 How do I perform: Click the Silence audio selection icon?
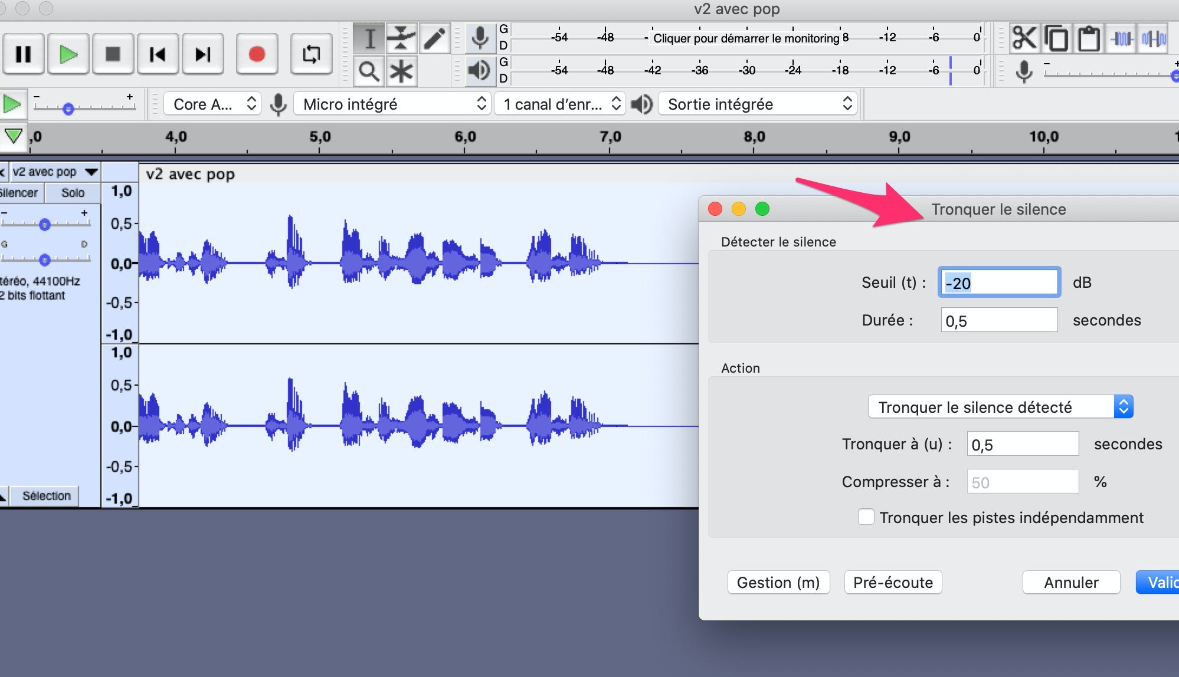1153,38
